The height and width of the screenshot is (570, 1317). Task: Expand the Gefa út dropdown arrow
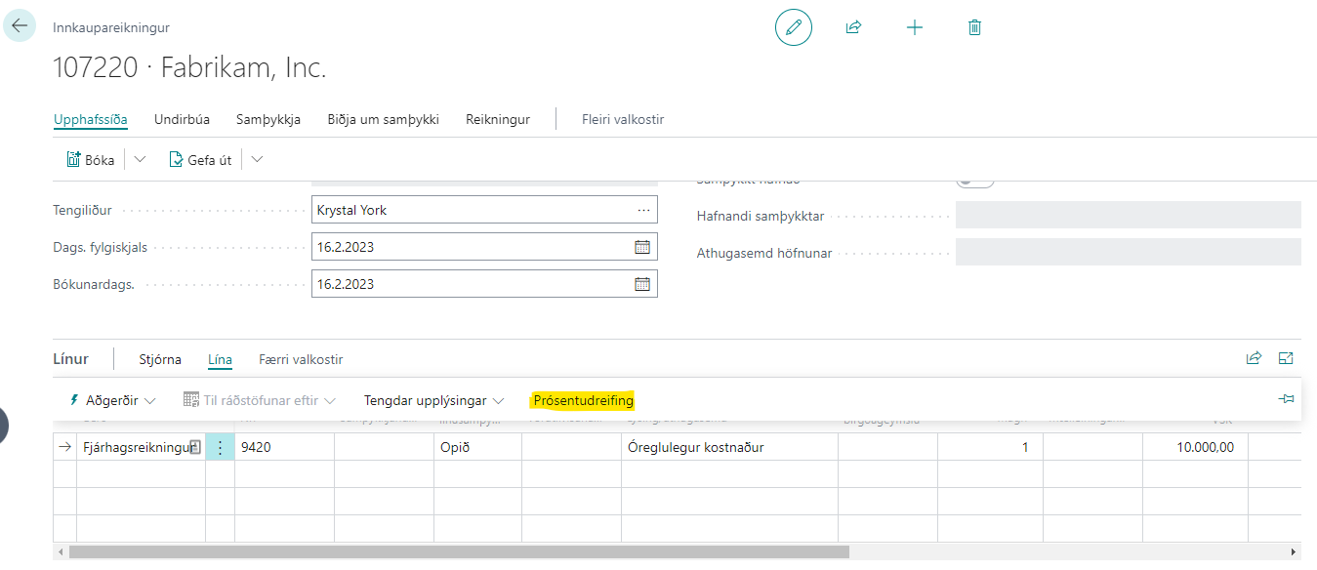click(258, 160)
